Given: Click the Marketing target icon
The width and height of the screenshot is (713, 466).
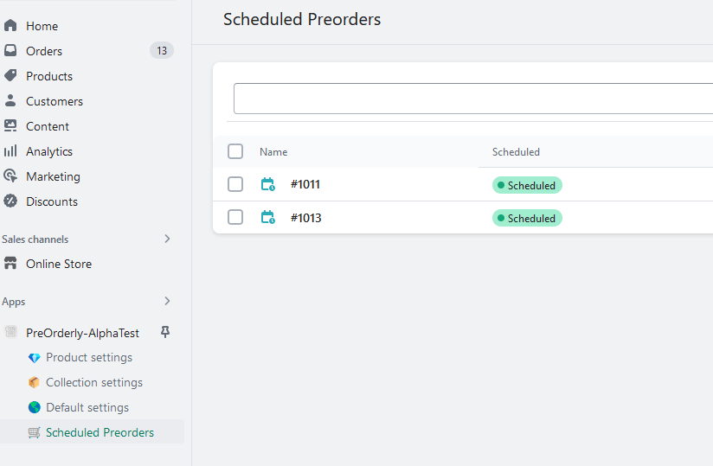Looking at the screenshot, I should (10, 176).
